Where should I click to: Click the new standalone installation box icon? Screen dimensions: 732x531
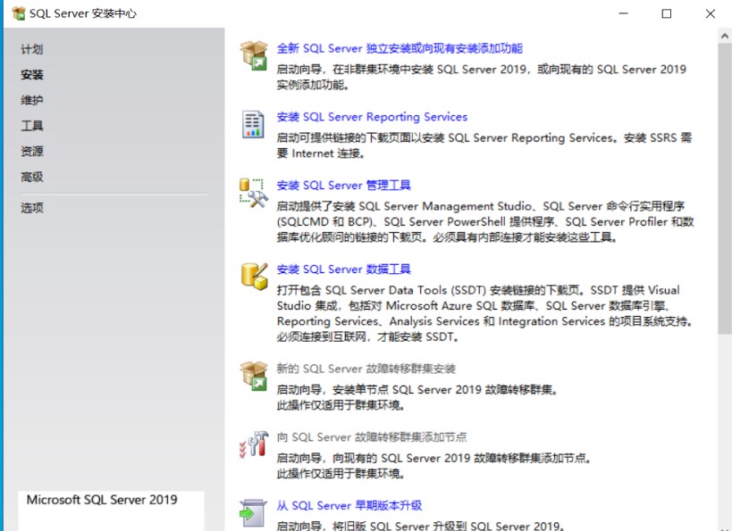click(x=254, y=55)
